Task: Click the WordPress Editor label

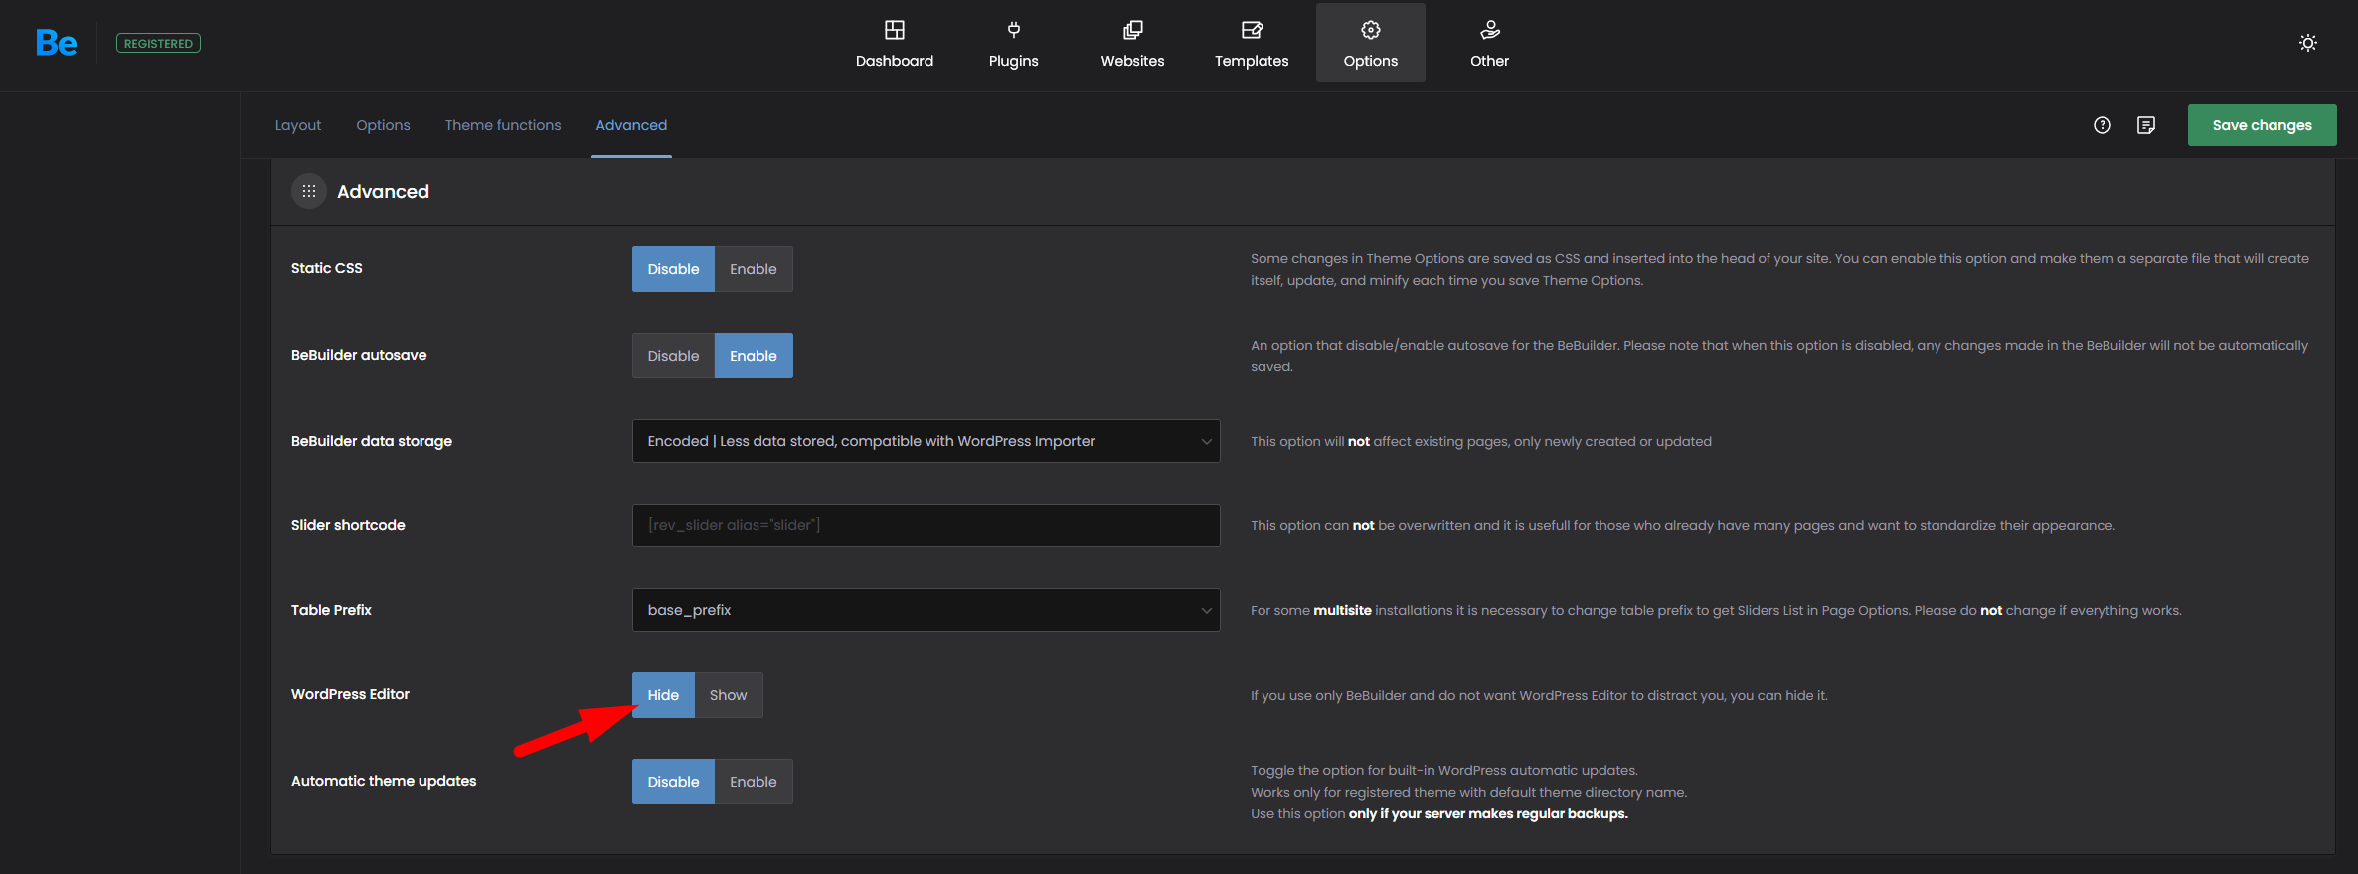Action: point(350,694)
